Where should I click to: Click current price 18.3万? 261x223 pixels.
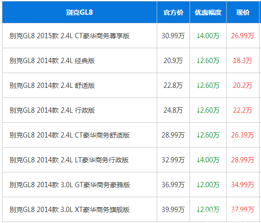pyautogui.click(x=242, y=61)
